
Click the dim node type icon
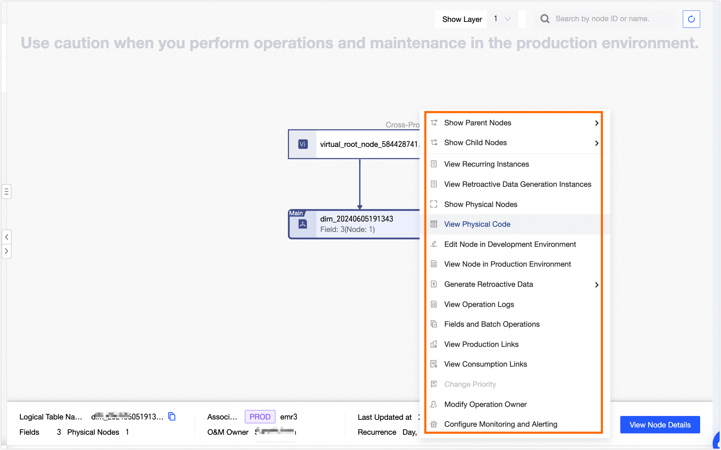(x=303, y=224)
